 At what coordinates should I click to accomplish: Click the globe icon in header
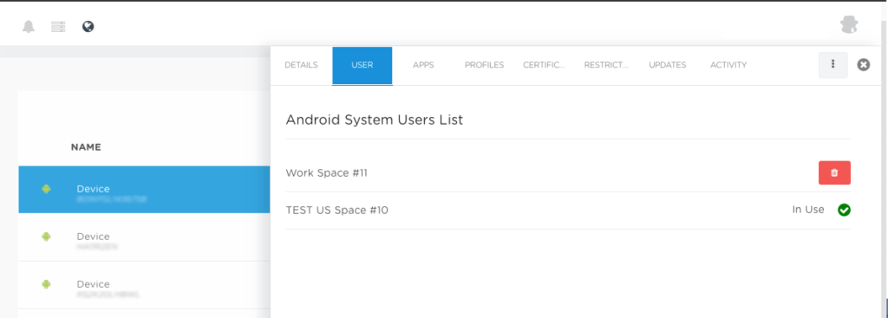click(x=88, y=27)
